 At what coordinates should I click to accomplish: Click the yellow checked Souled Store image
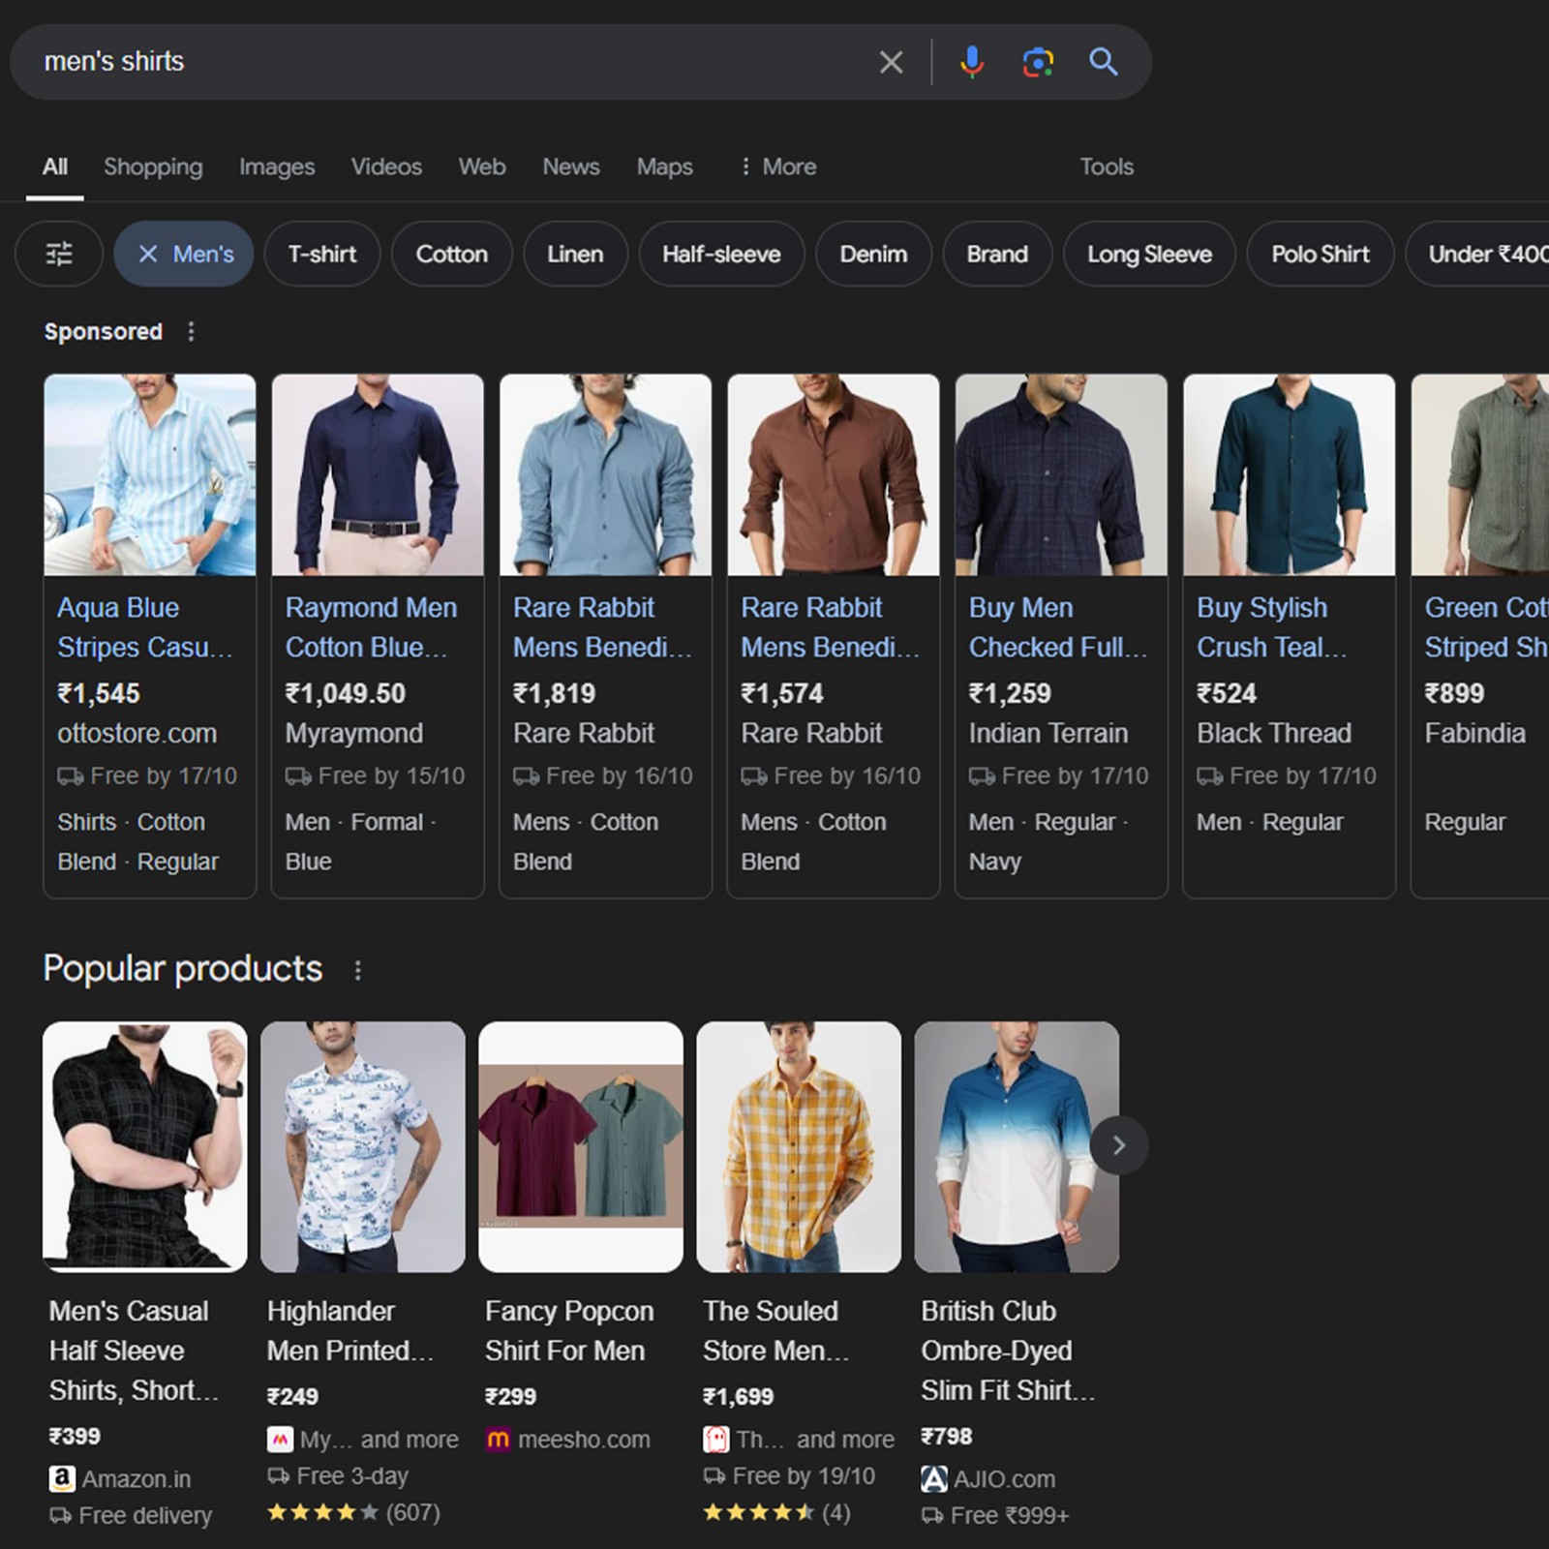(799, 1147)
